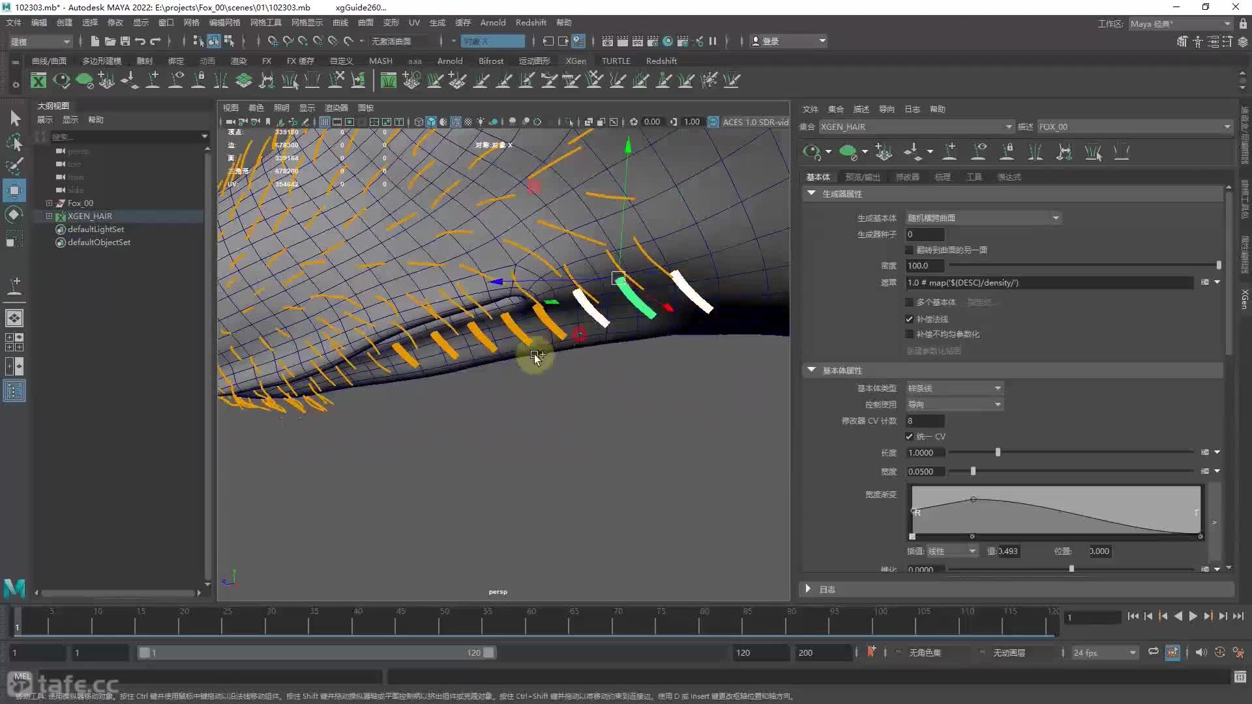Click select guides cursor icon in XGen panel

tap(1093, 152)
